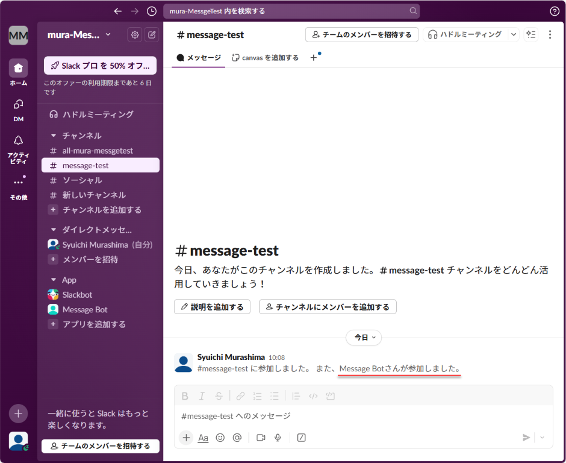
Task: Record an audio clip with the microphone
Action: click(x=278, y=438)
